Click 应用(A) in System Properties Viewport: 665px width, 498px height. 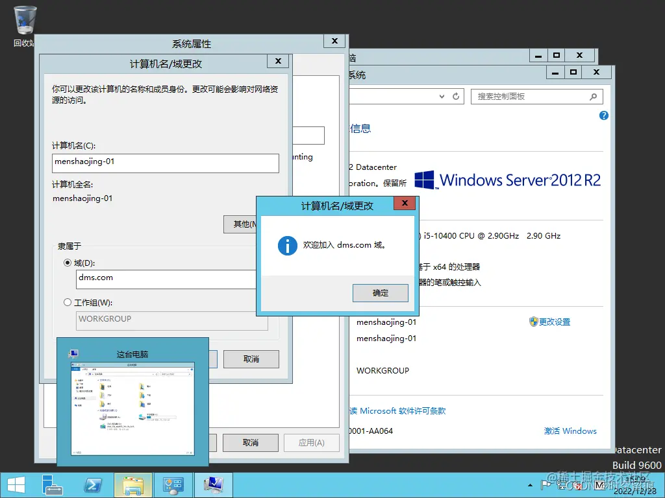pos(311,442)
